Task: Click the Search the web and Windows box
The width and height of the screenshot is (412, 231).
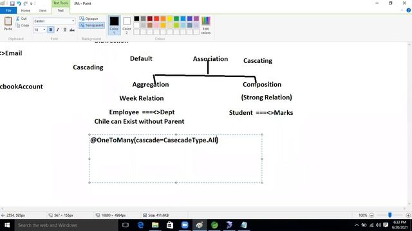Action: tap(66, 225)
